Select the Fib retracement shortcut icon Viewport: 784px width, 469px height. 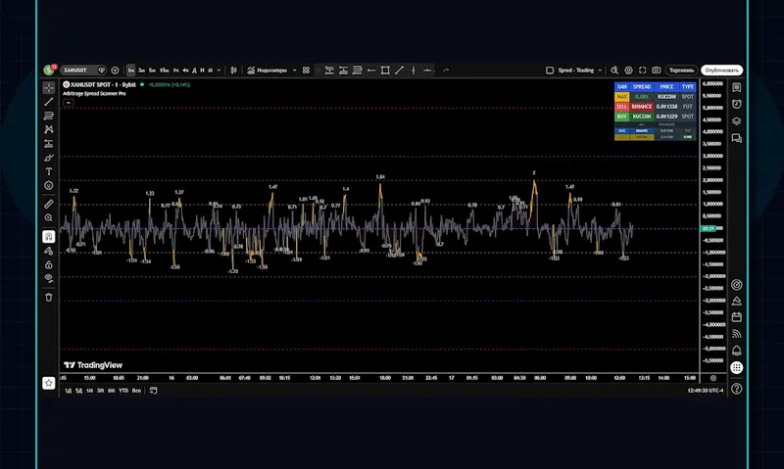point(358,70)
